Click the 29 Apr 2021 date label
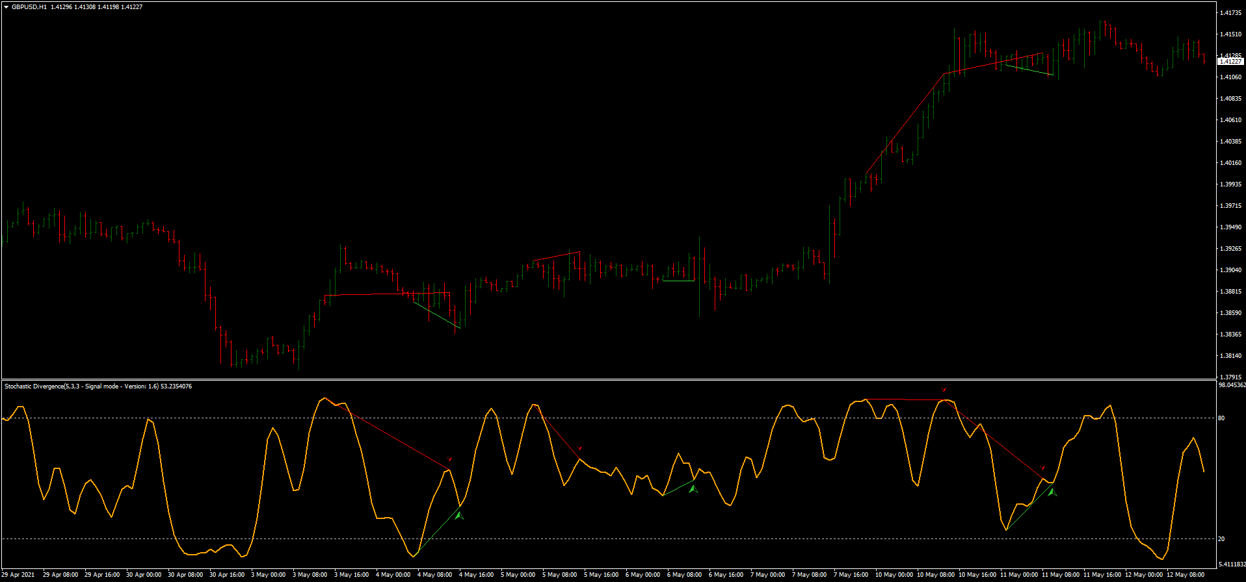This screenshot has width=1246, height=582. point(19,575)
